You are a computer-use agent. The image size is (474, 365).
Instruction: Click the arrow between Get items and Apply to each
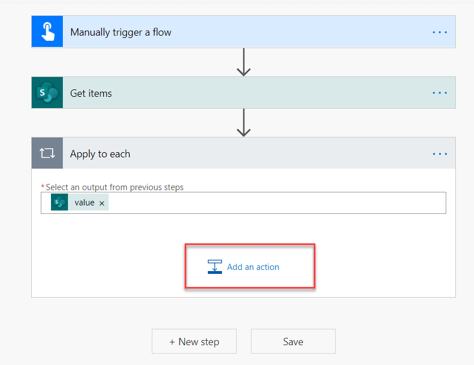tap(244, 123)
